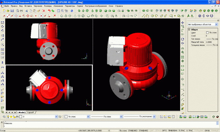Open the Вставка menu

(28, 6)
